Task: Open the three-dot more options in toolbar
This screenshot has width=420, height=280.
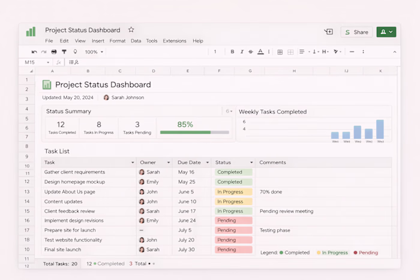Action: click(x=363, y=52)
